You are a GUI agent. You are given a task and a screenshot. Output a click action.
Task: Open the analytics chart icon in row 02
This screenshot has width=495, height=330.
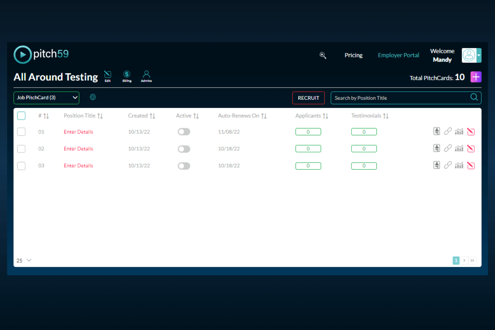coord(459,148)
